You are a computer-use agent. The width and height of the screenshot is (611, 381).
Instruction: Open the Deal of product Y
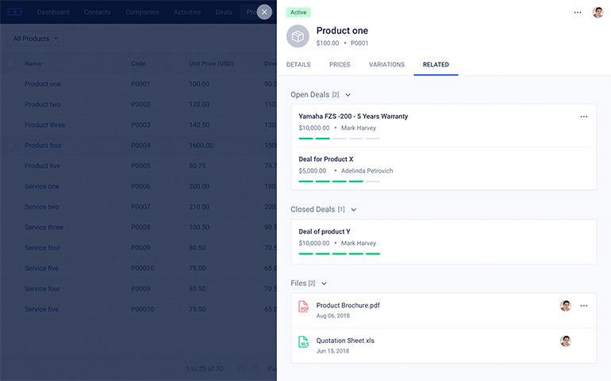tap(325, 231)
